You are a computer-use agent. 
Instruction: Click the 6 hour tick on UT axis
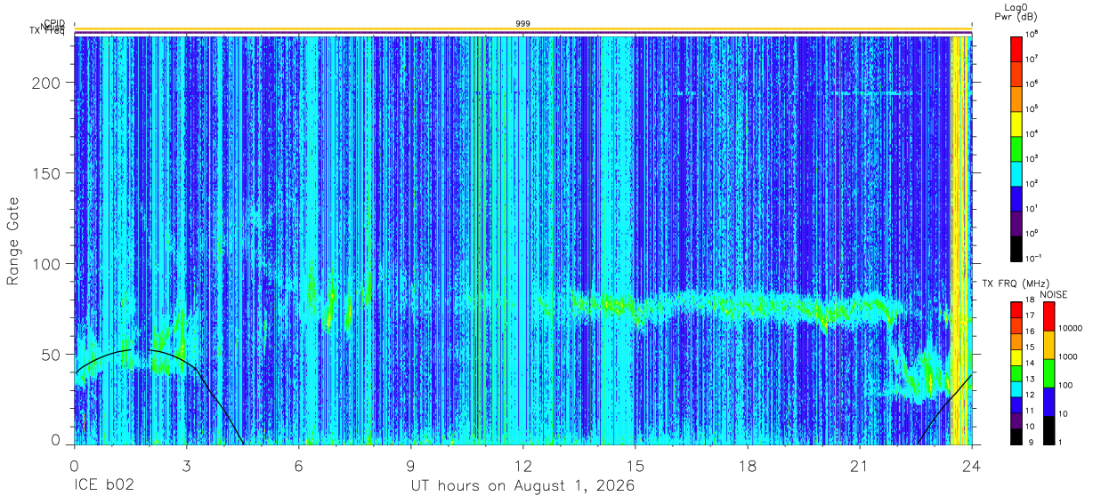click(x=298, y=466)
